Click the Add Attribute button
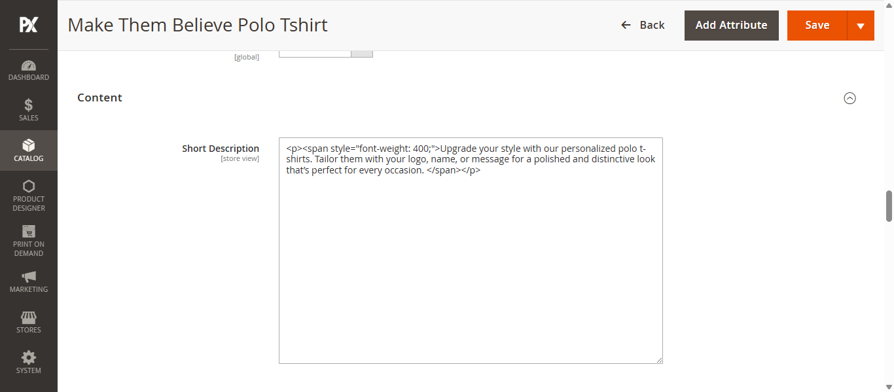Image resolution: width=894 pixels, height=392 pixels. (732, 26)
